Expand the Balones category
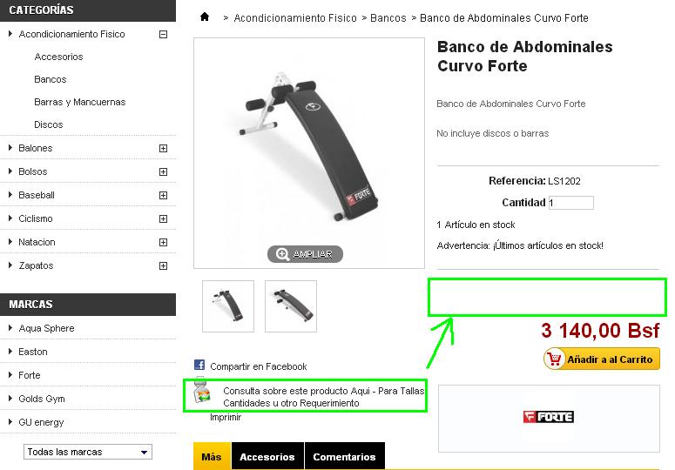This screenshot has height=470, width=675. [163, 148]
